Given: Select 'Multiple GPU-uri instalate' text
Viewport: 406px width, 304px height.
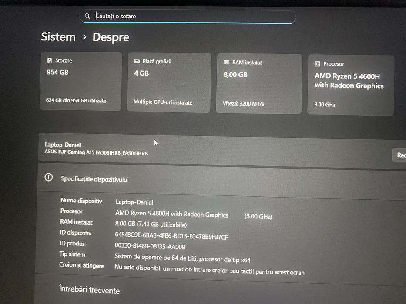Looking at the screenshot, I should (x=163, y=102).
